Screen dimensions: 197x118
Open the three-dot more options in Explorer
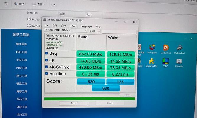point(53,5)
